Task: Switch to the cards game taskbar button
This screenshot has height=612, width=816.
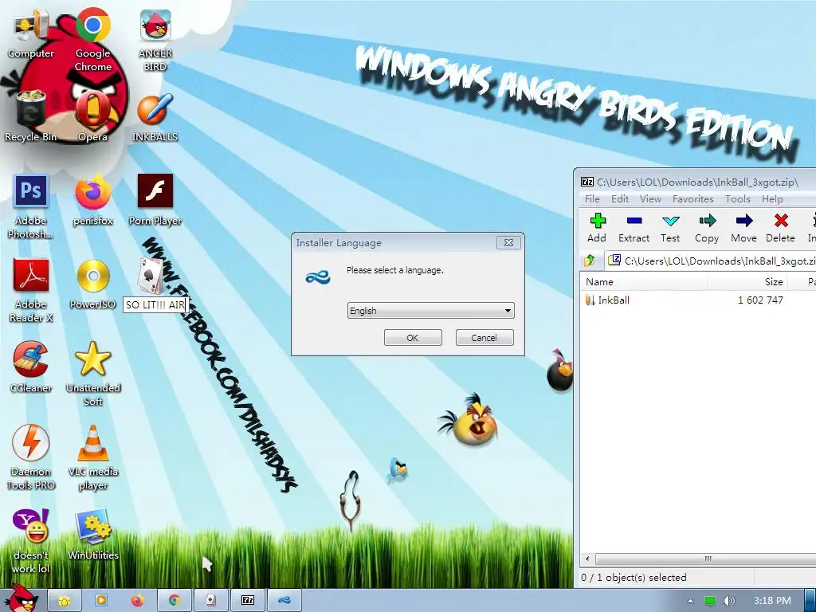Action: [x=210, y=601]
